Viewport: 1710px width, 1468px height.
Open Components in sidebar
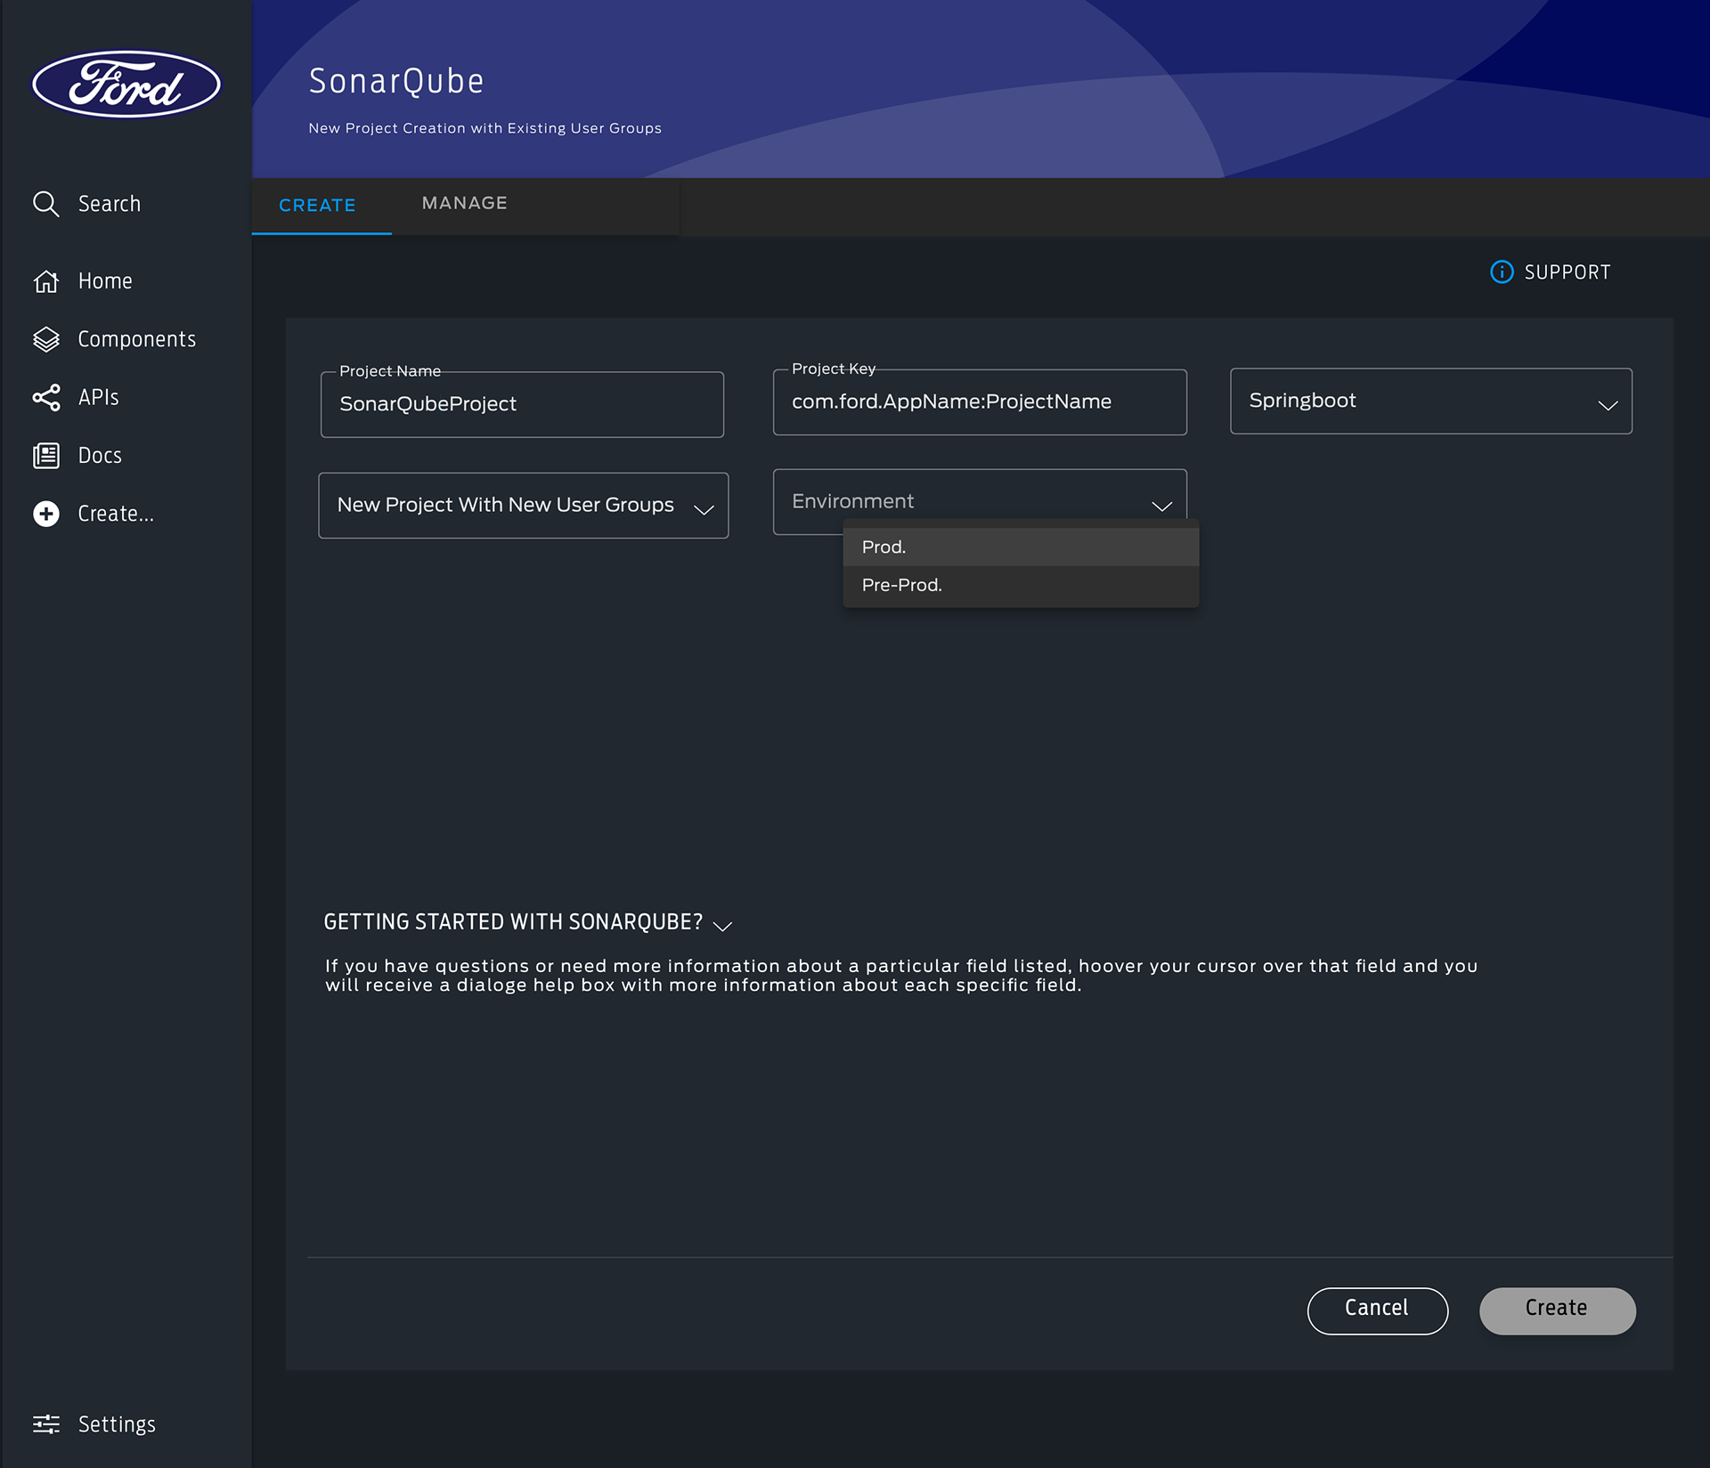coord(114,339)
